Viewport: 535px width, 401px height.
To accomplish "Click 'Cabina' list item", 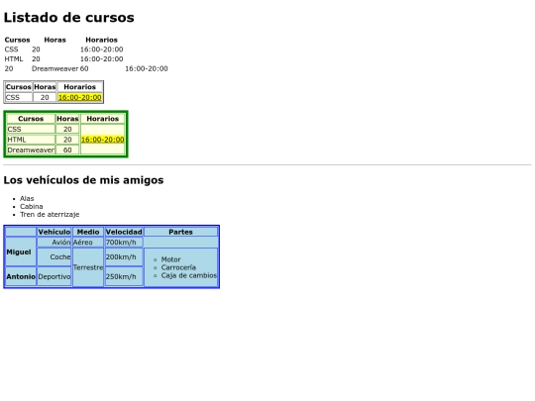I will pyautogui.click(x=32, y=206).
